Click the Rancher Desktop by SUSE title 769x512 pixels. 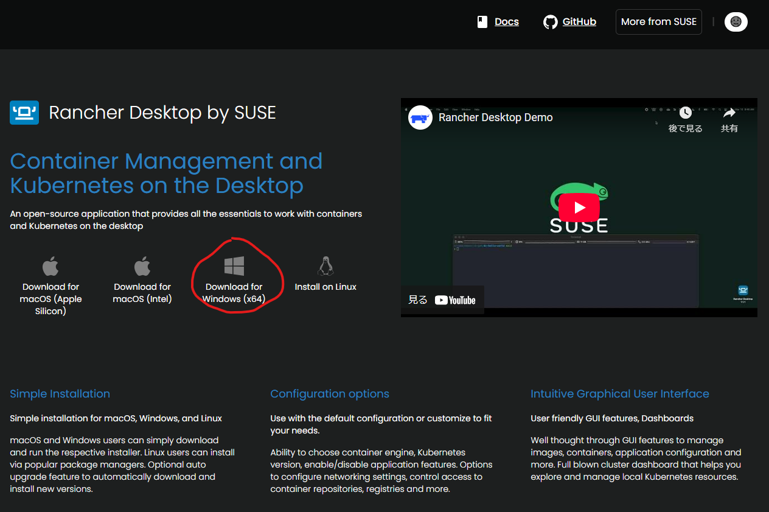[x=162, y=113]
